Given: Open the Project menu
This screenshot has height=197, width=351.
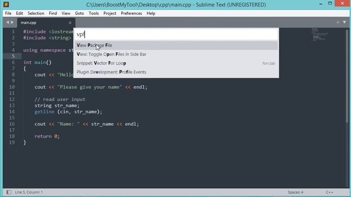Looking at the screenshot, I should (x=110, y=13).
